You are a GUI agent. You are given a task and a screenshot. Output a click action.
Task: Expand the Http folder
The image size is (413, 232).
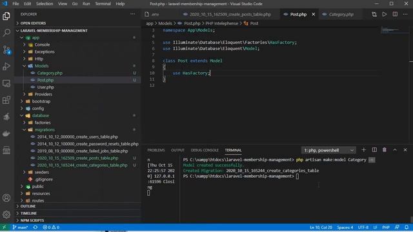pos(39,59)
